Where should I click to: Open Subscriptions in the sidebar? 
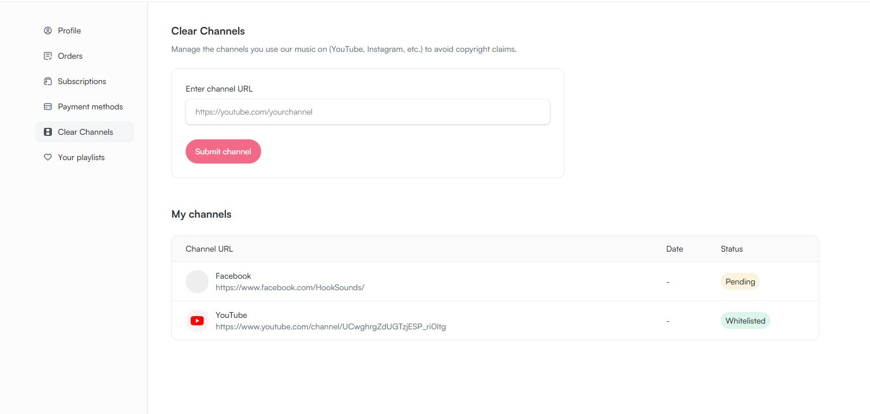(x=82, y=81)
